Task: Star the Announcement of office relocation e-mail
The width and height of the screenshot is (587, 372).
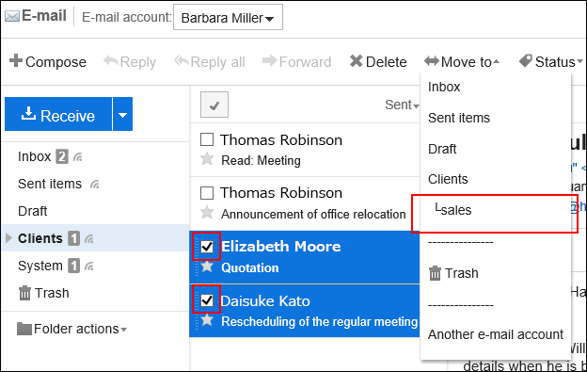Action: coord(207,213)
